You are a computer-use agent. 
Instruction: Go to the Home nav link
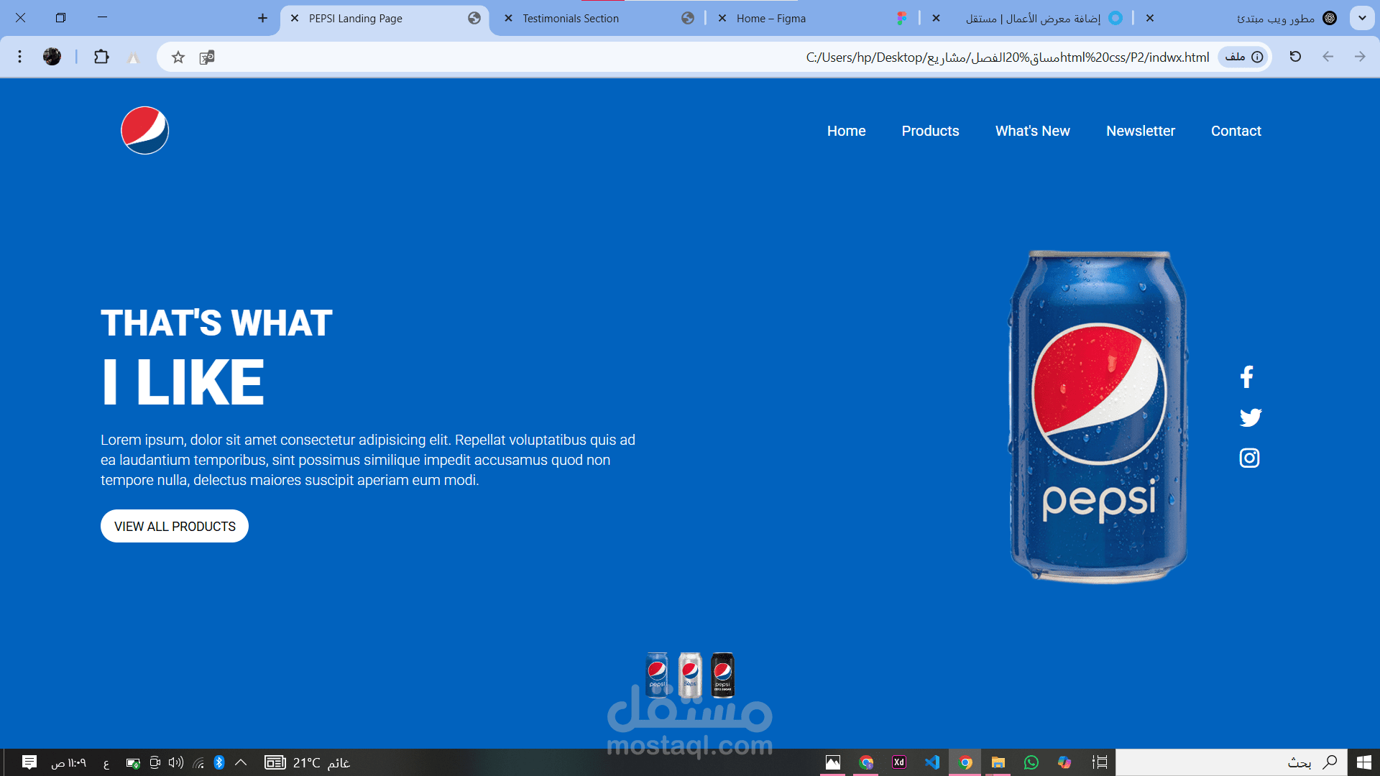846,131
